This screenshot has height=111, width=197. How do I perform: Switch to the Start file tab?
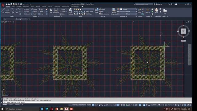5,19
